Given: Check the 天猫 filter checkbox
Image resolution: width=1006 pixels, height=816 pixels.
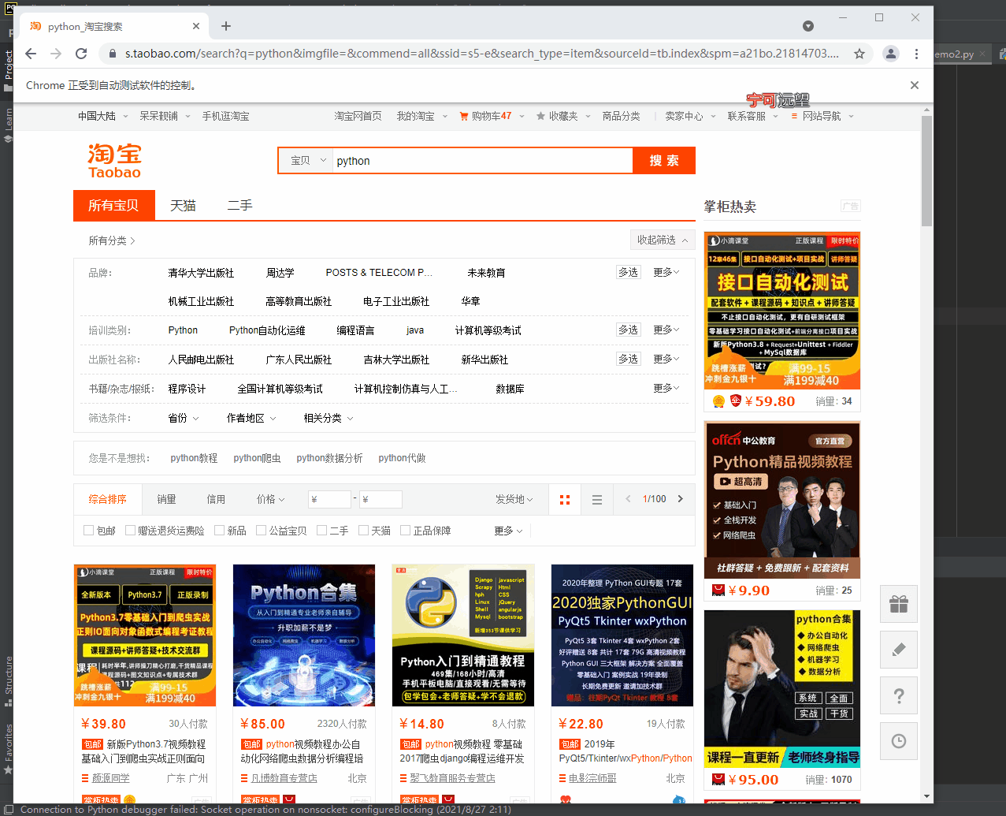Looking at the screenshot, I should (x=363, y=531).
